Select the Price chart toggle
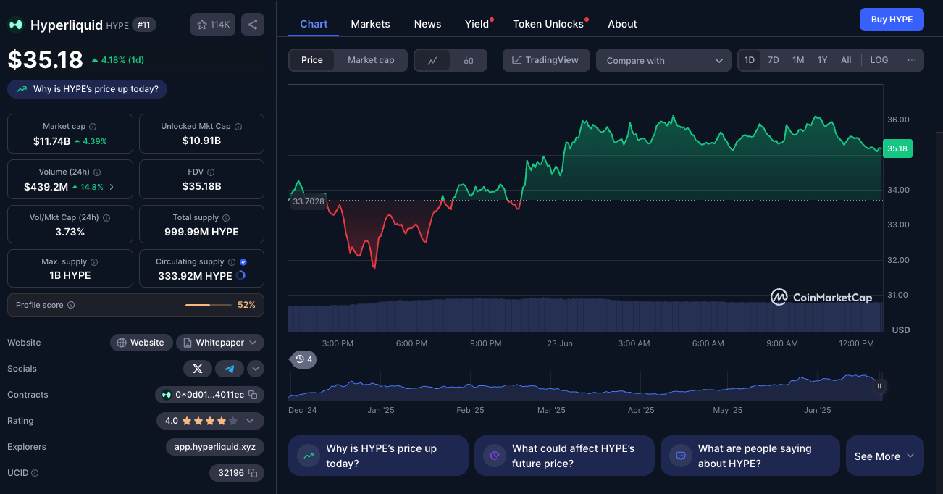Viewport: 943px width, 494px height. 312,60
